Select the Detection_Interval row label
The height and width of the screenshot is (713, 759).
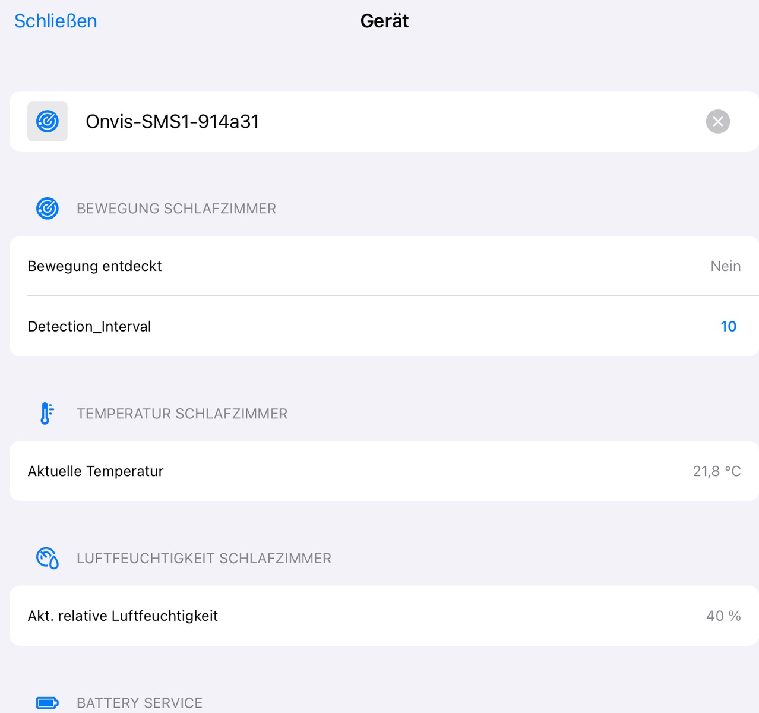(89, 326)
